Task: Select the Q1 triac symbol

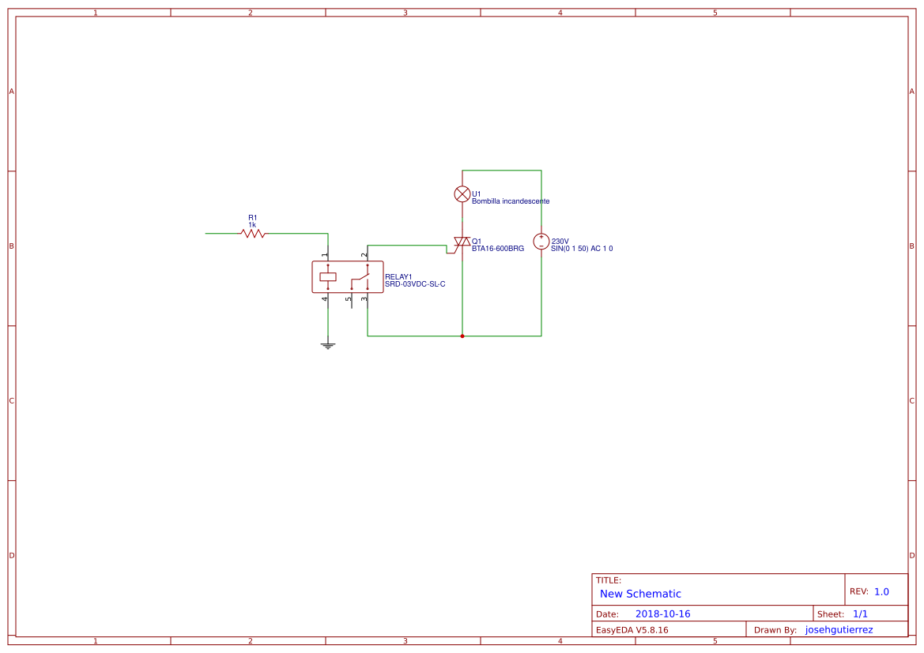Action: click(463, 241)
